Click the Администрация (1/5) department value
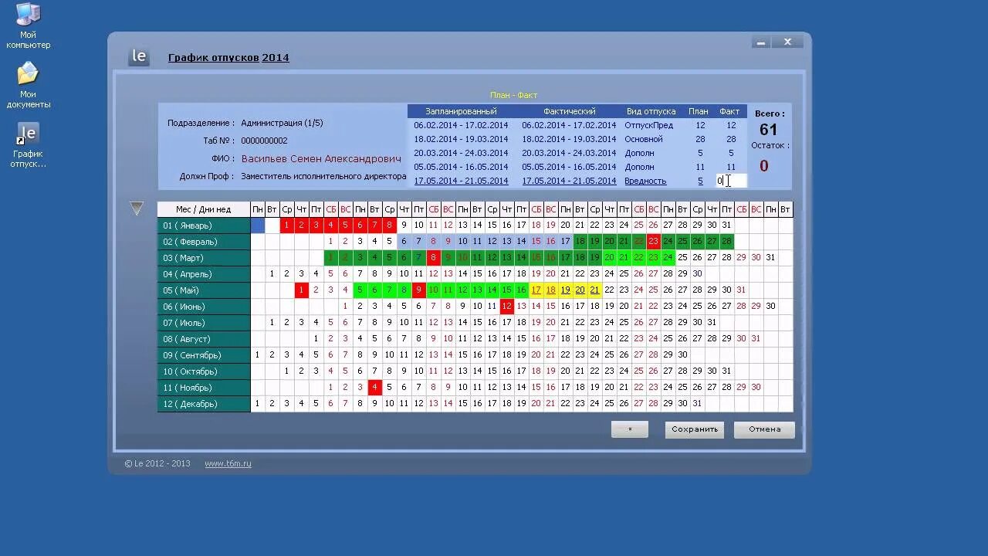 [x=282, y=123]
